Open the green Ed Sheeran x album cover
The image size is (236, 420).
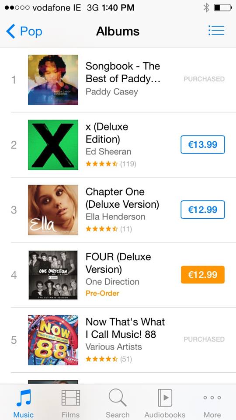pyautogui.click(x=53, y=145)
